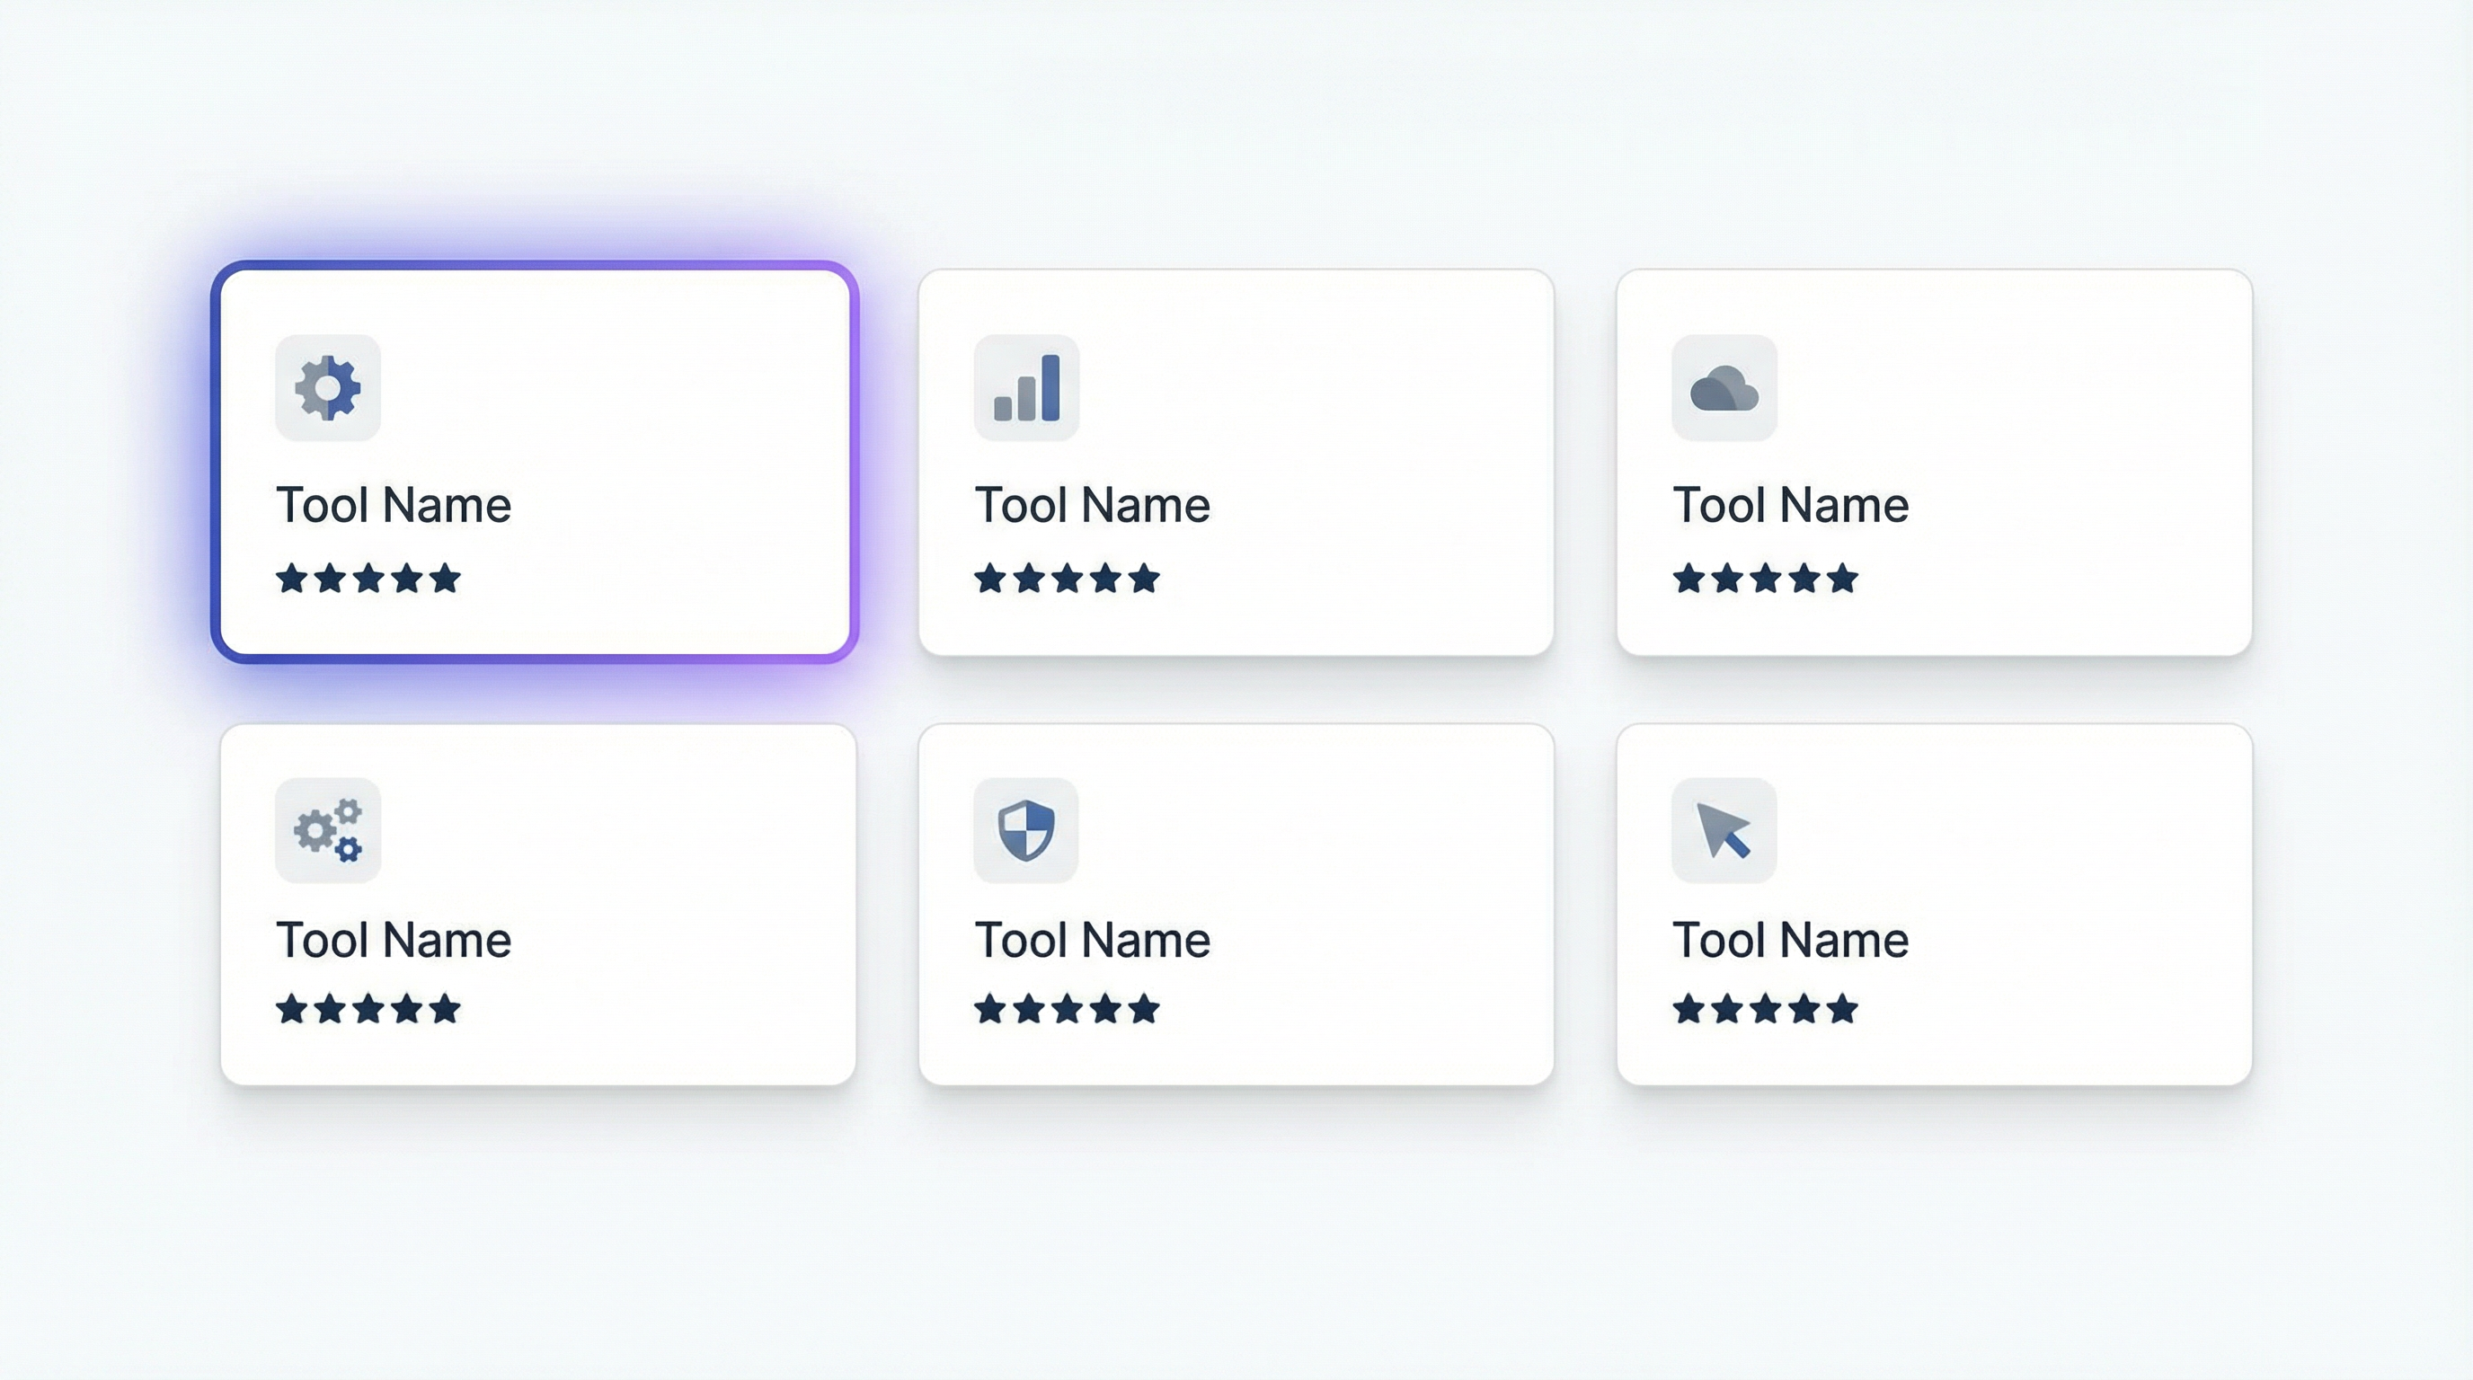2473x1380 pixels.
Task: Select the gear icon on the highlighted card
Action: click(x=327, y=386)
